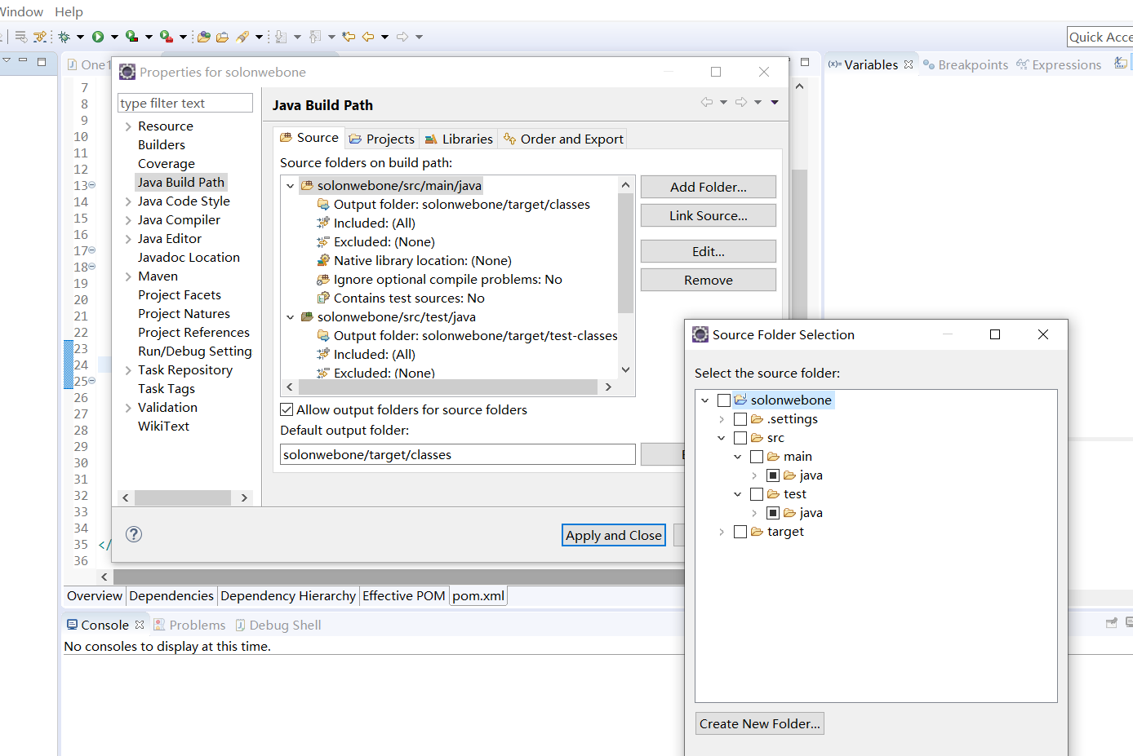The height and width of the screenshot is (756, 1133).
Task: Expand the Maven node
Action: click(128, 276)
